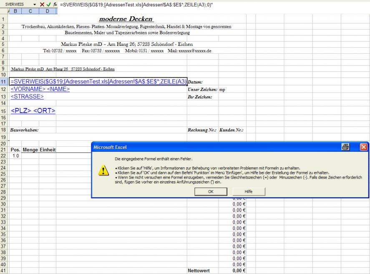Select row 18 via its row header
Screen dimensions: 370x274
click(3, 130)
